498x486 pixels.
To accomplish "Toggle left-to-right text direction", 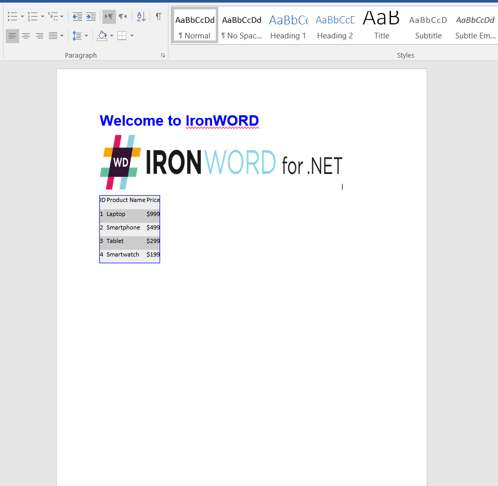I will click(x=109, y=17).
